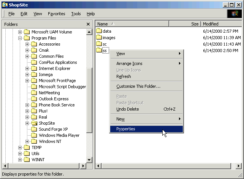The image size is (244, 179).
Task: Click the Sound Forge XP folder
Action: [x=53, y=129]
